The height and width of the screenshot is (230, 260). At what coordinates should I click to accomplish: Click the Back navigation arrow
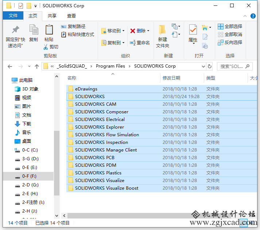[10, 66]
